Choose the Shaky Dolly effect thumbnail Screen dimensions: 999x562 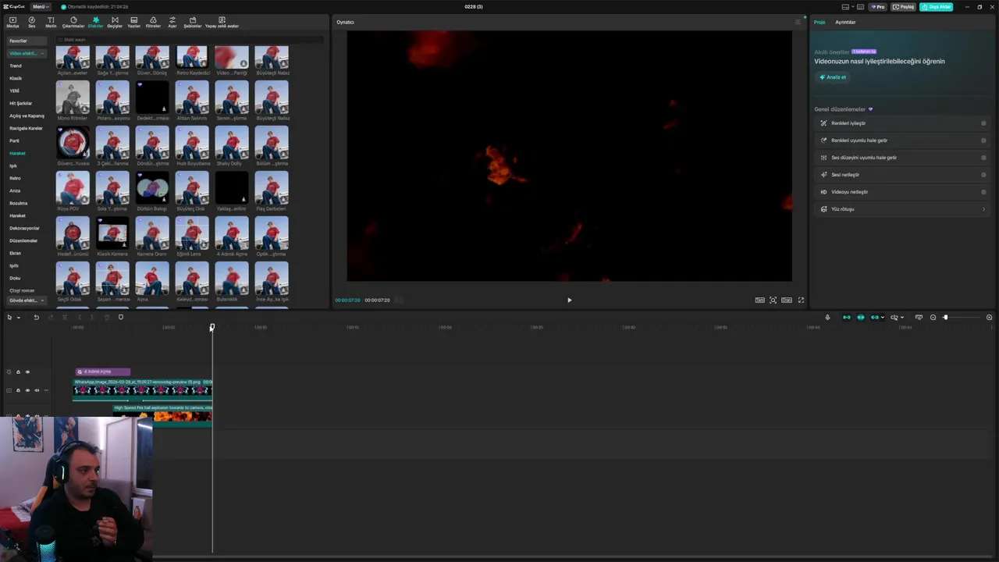pos(232,144)
